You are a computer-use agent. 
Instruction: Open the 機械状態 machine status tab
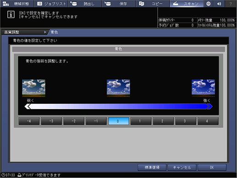click(17, 4)
